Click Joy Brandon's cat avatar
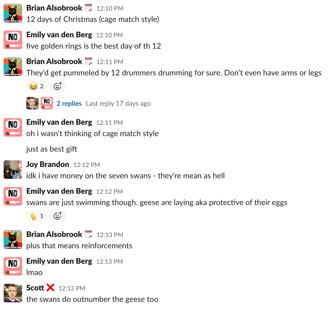Image resolution: width=333 pixels, height=309 pixels. (13, 170)
